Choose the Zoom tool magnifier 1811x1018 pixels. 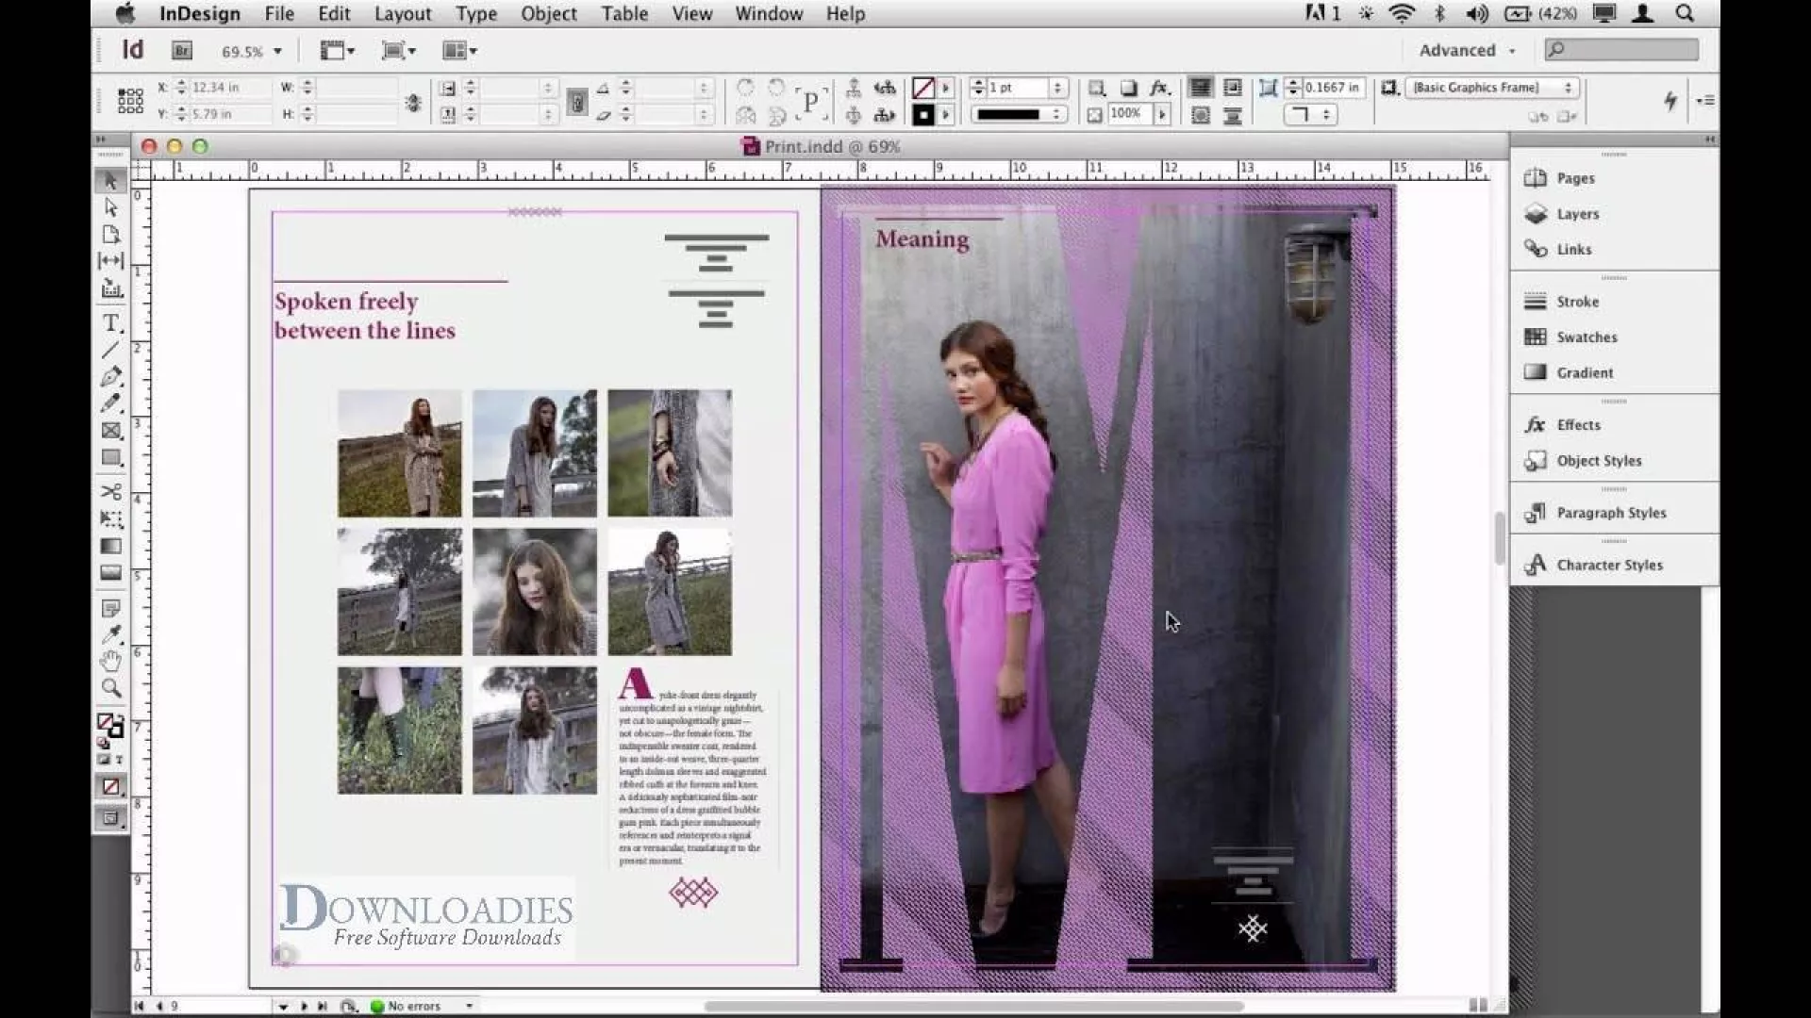(x=111, y=689)
